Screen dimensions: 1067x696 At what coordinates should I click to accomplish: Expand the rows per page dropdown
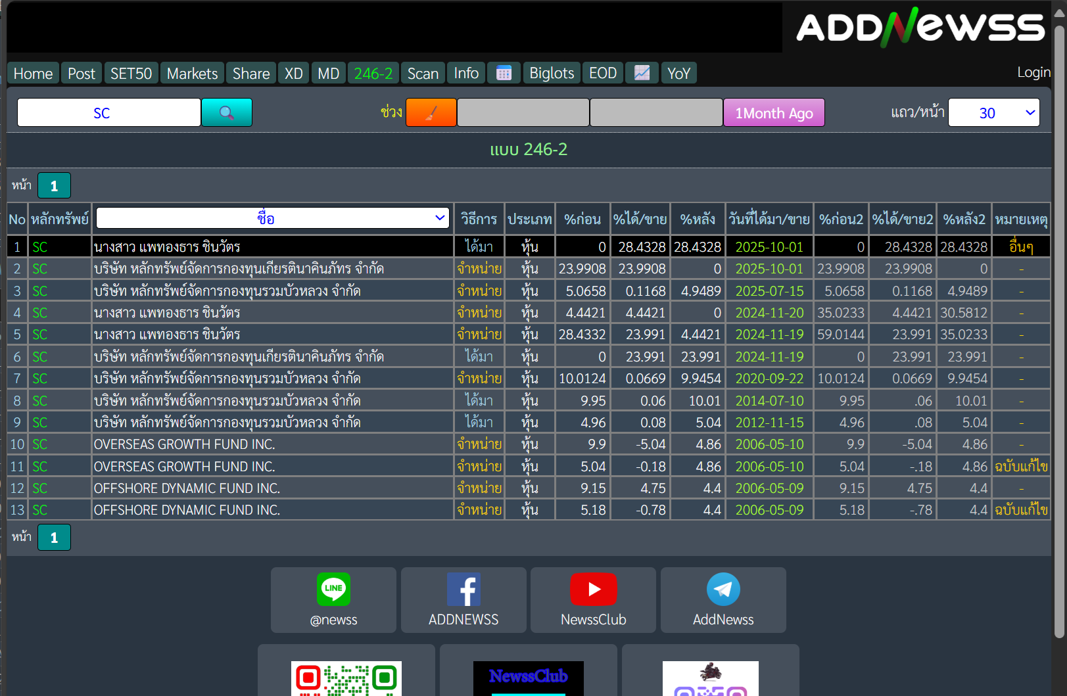tap(993, 112)
